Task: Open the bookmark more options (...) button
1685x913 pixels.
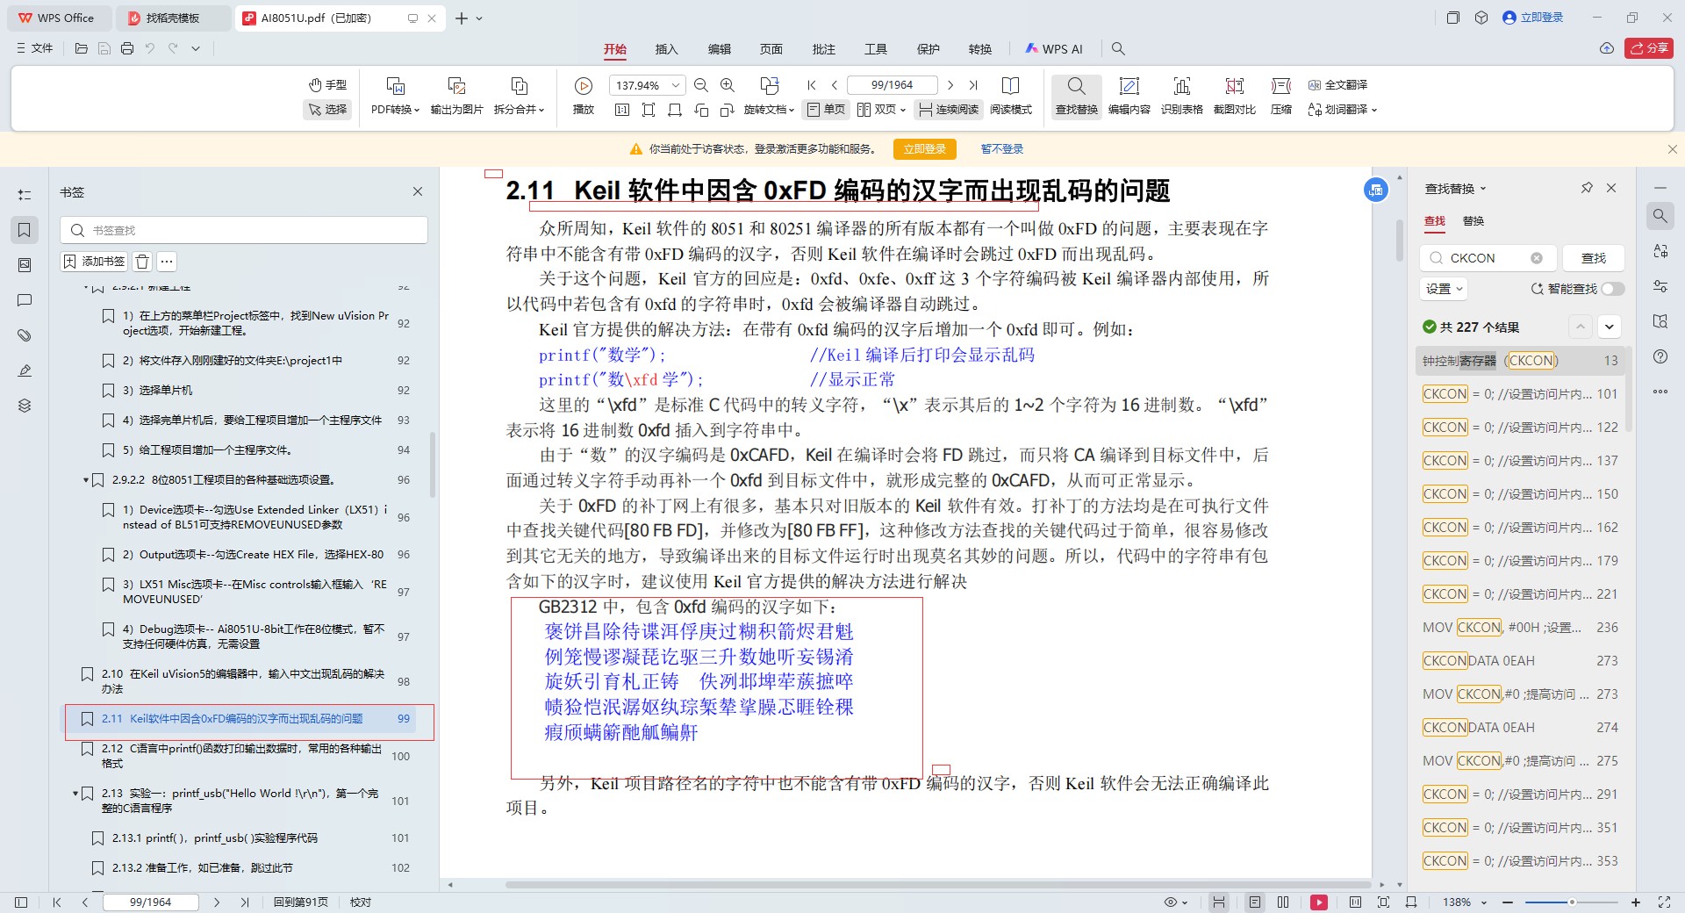Action: click(167, 262)
